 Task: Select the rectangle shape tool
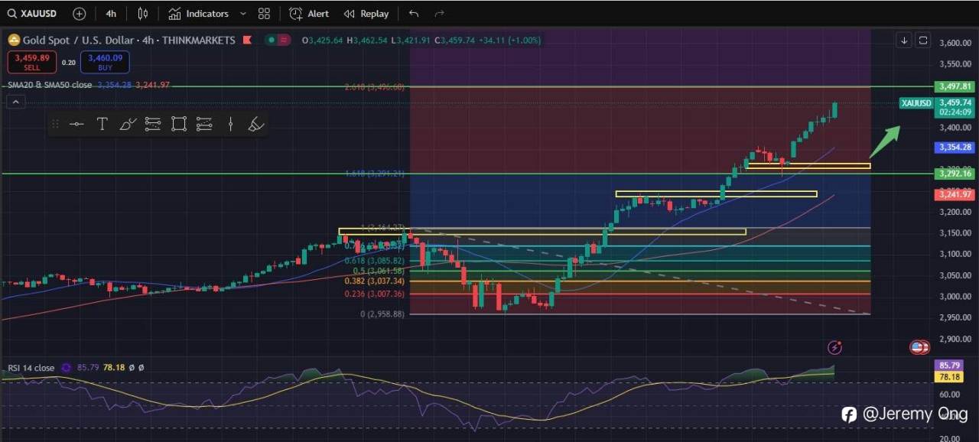[179, 124]
